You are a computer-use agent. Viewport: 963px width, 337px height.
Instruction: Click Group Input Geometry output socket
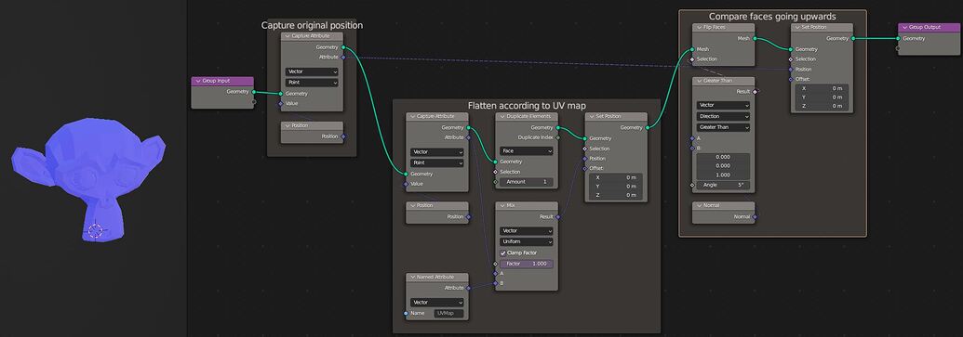tap(254, 92)
